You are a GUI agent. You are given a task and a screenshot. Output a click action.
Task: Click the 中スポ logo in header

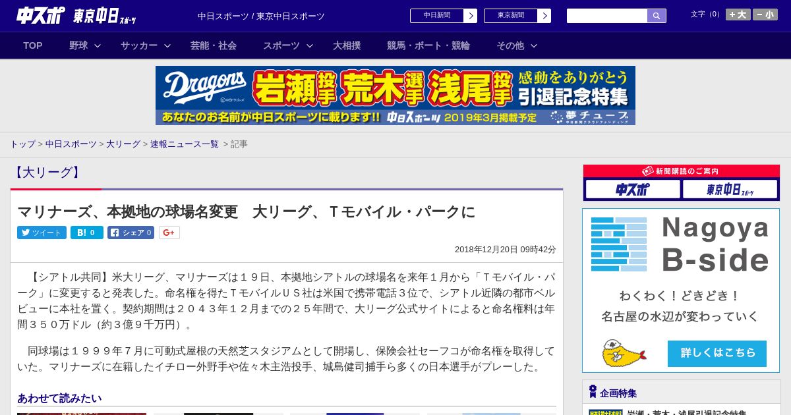(40, 15)
